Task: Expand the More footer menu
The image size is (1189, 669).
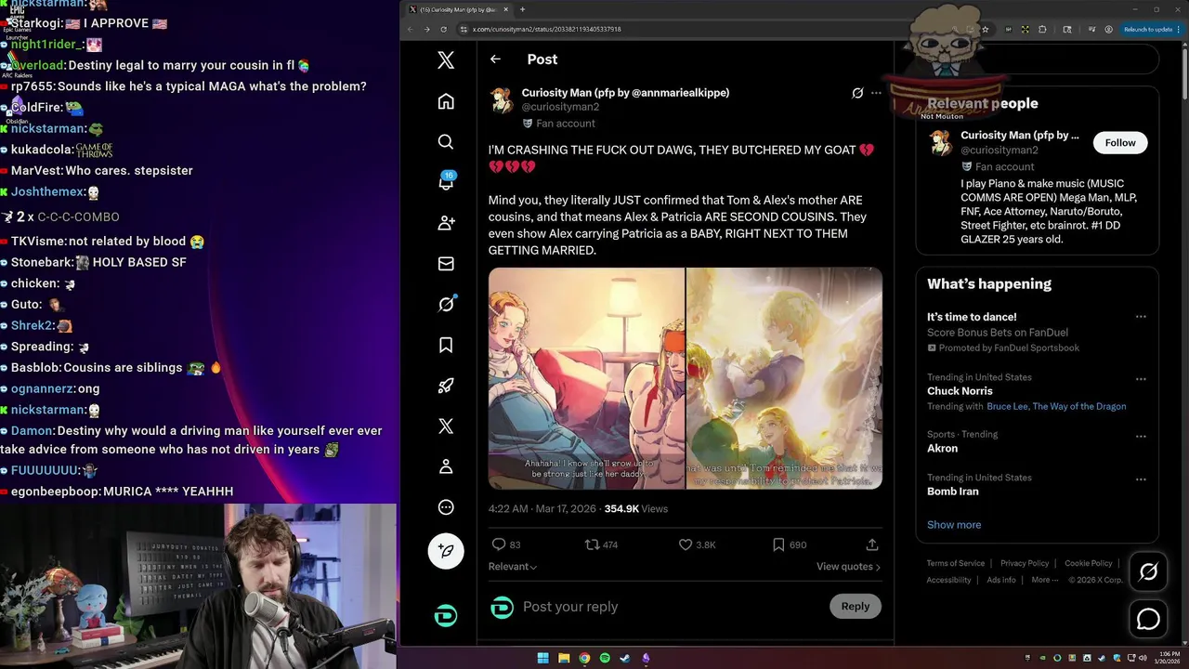Action: (1045, 580)
